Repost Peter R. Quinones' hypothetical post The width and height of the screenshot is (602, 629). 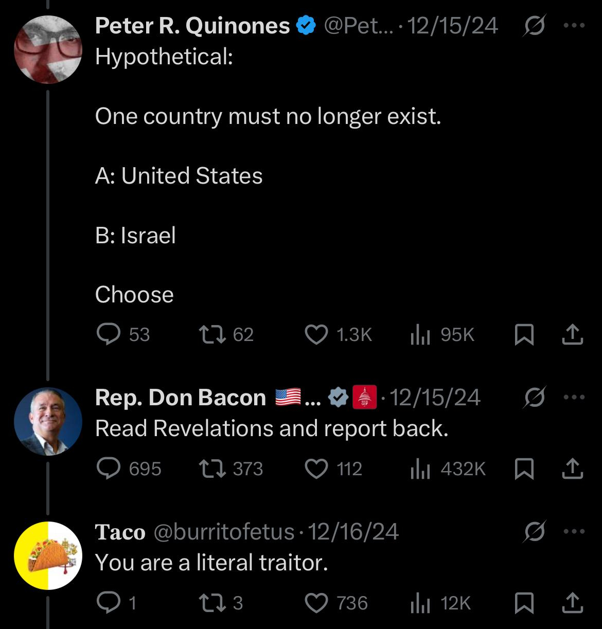(212, 335)
